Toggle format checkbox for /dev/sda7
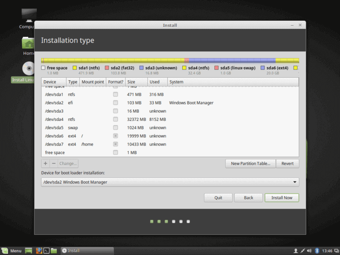Viewport: 340px width, 255px height. [x=115, y=144]
